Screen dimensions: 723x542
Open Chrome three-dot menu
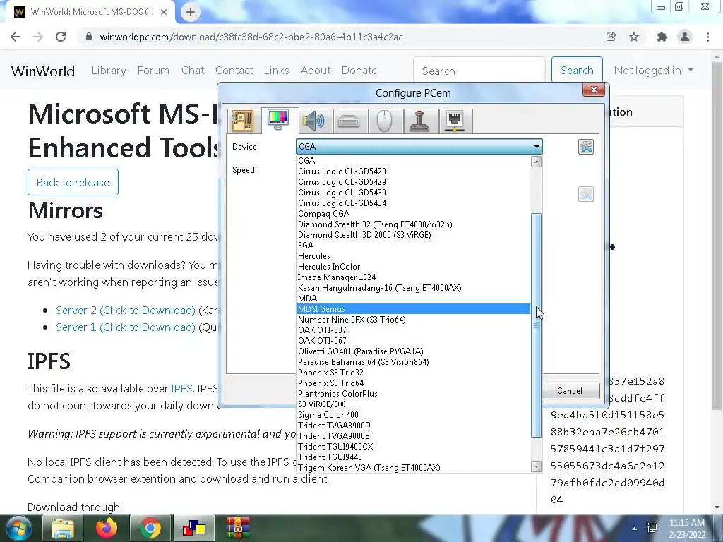click(707, 37)
